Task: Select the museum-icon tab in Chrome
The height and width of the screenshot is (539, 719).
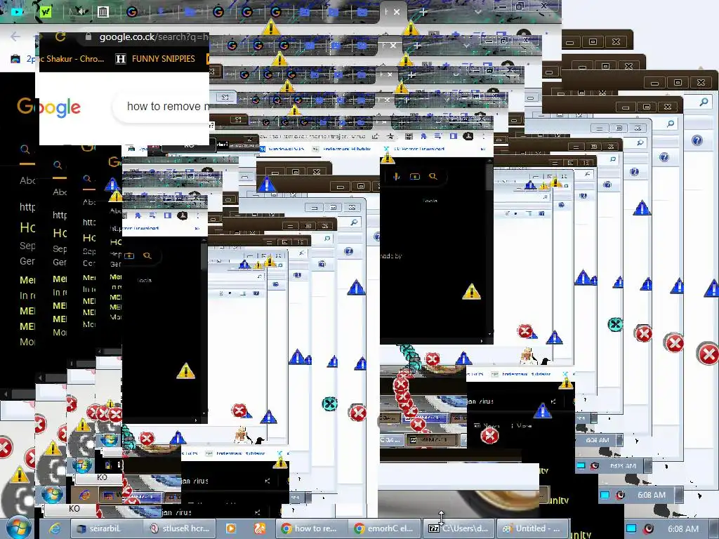Action: click(x=103, y=11)
